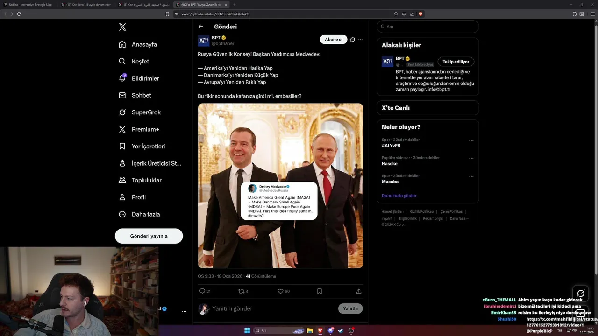The image size is (598, 336).
Task: Click the floating Grok button
Action: 581,293
